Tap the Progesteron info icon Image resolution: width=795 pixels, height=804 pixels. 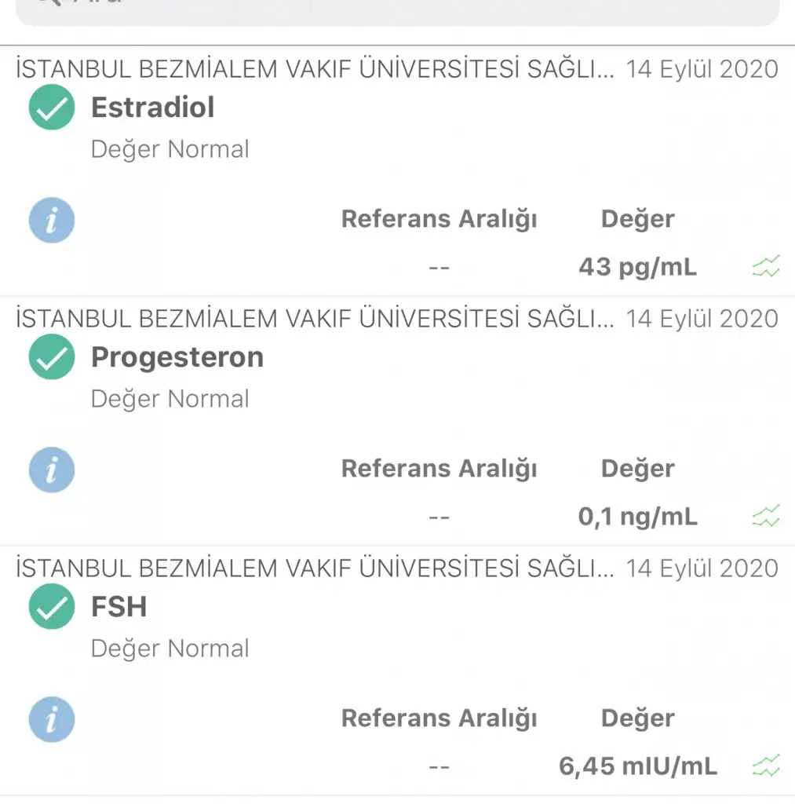(x=52, y=470)
